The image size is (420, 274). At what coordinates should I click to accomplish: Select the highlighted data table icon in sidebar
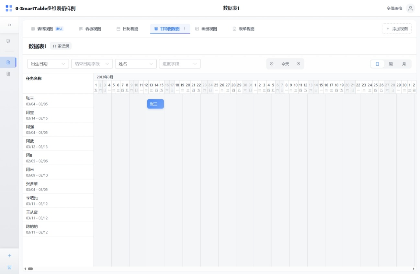pos(9,62)
